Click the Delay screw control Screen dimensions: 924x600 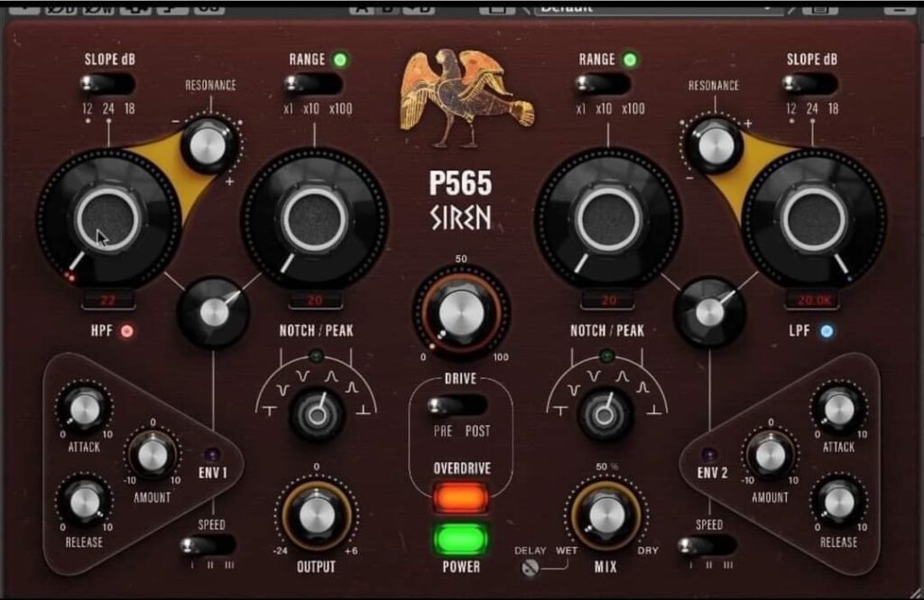pos(531,568)
